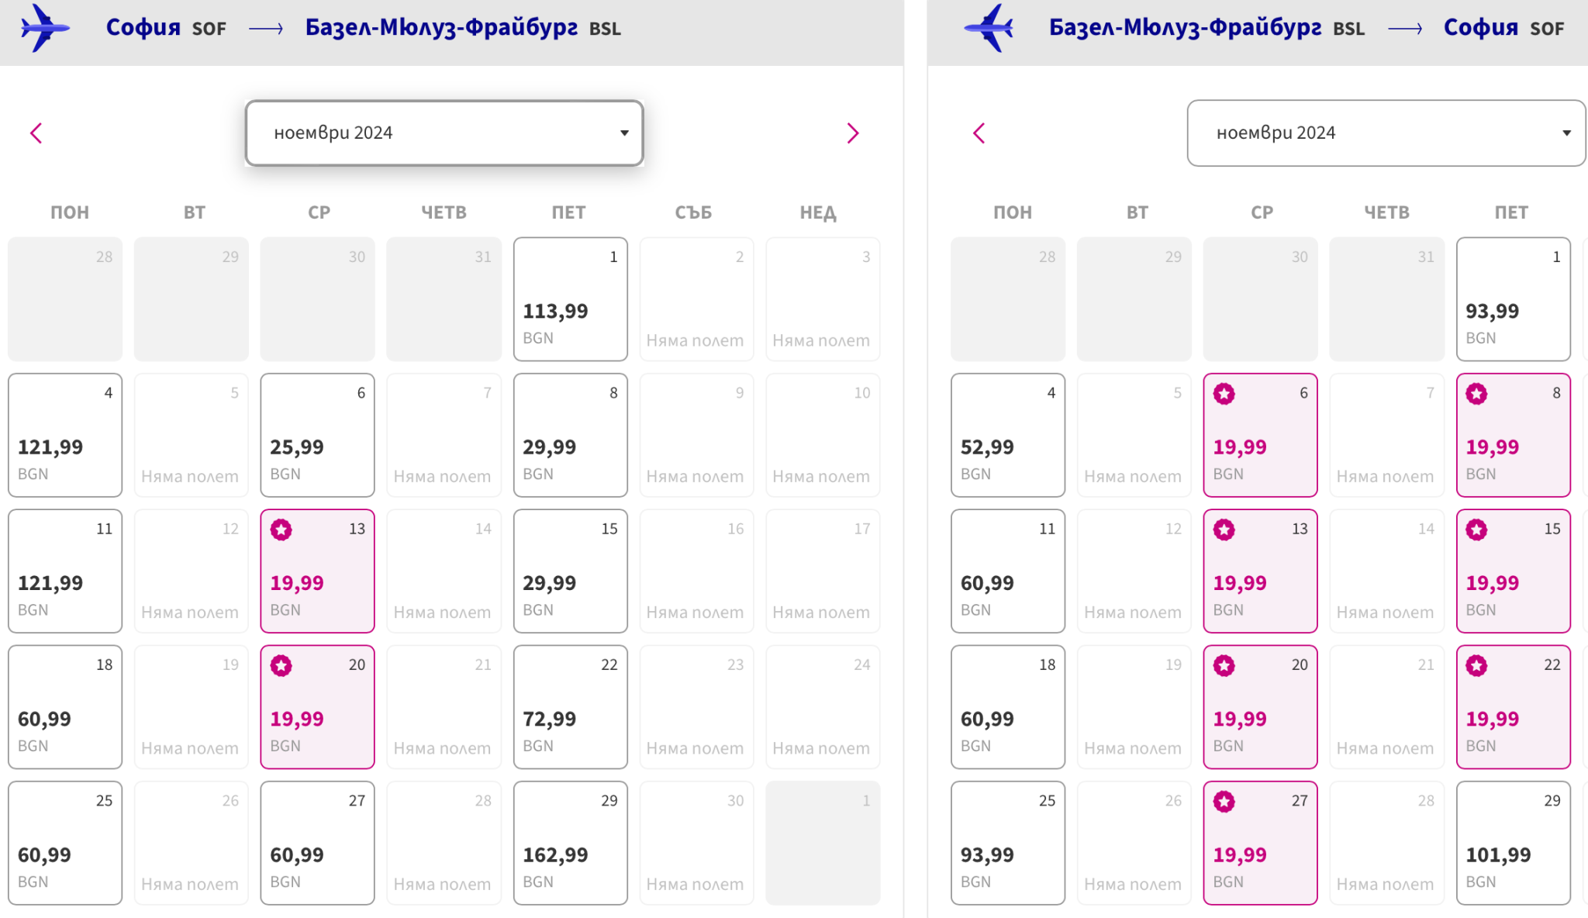Image resolution: width=1588 pixels, height=918 pixels.
Task: Choose return November 15 discounted 19,99 fare
Action: tap(1513, 571)
